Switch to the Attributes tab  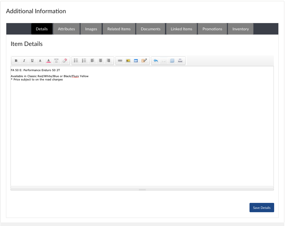point(66,29)
